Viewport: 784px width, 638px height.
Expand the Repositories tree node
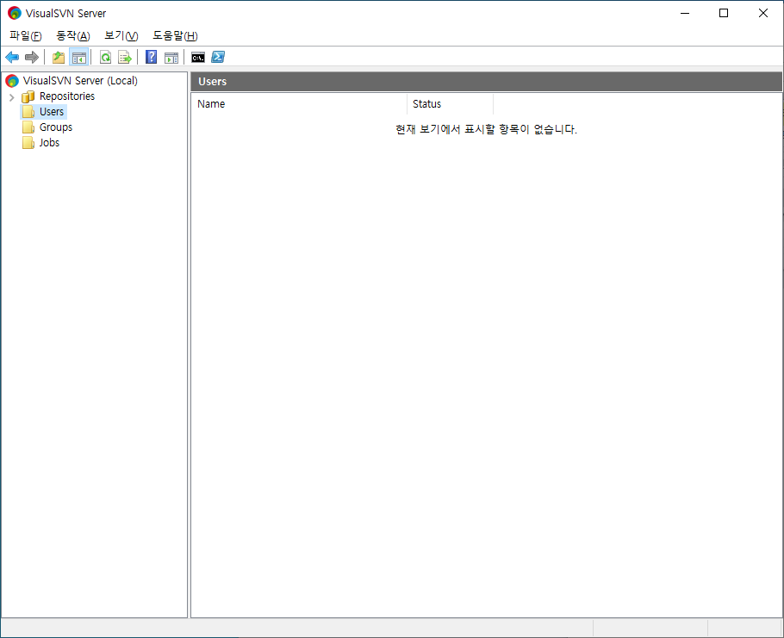[11, 97]
